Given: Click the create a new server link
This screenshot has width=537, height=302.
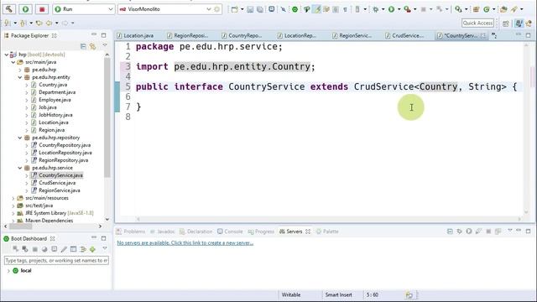Looking at the screenshot, I should point(185,242).
